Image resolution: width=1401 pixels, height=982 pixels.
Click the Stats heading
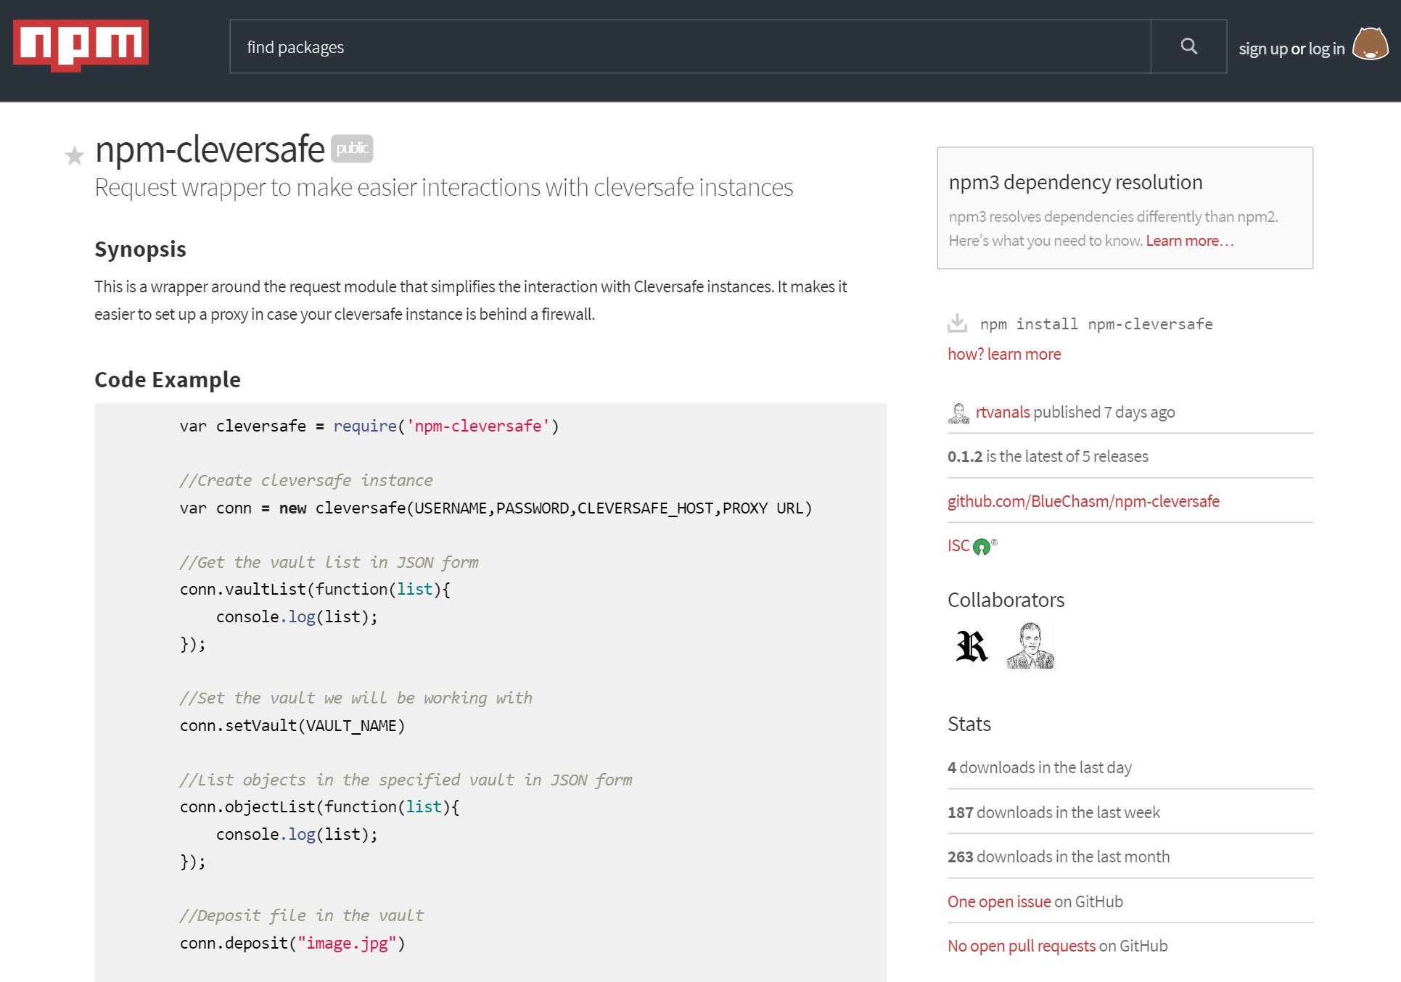pyautogui.click(x=969, y=724)
